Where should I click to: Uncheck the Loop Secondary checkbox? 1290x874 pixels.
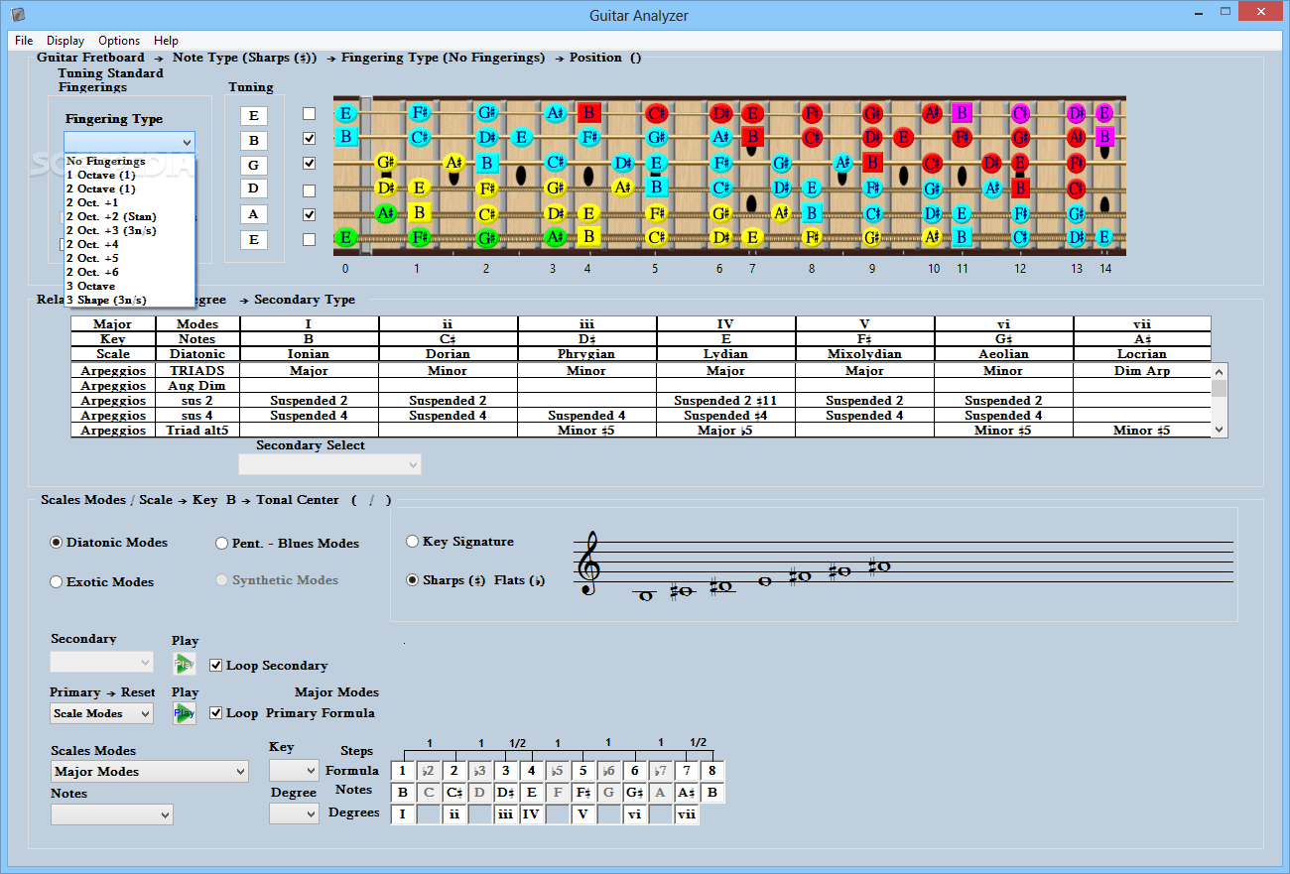(x=216, y=665)
